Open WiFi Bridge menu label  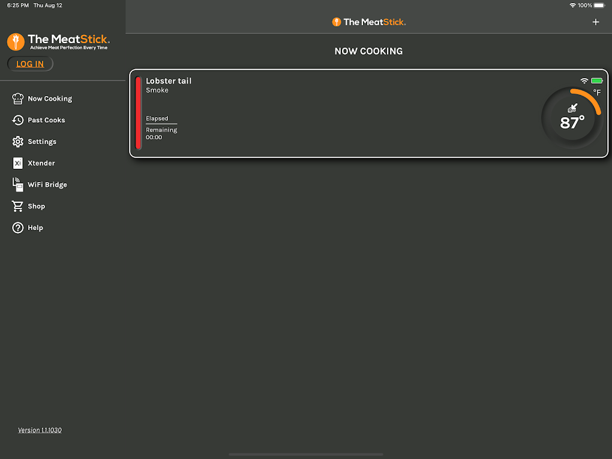(47, 184)
